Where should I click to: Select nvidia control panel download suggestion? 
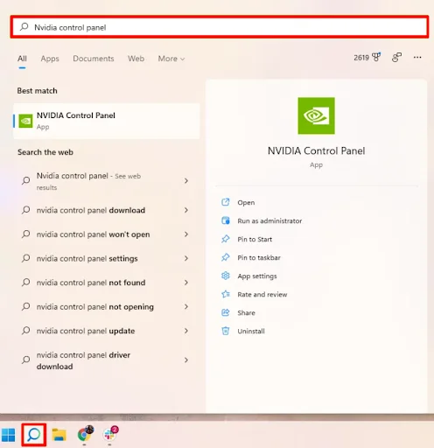[107, 210]
